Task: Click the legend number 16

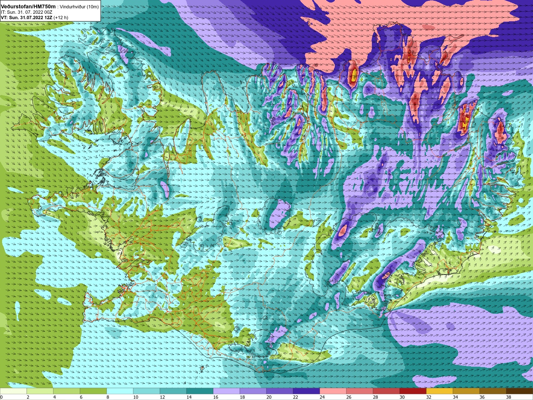Action: (215, 397)
